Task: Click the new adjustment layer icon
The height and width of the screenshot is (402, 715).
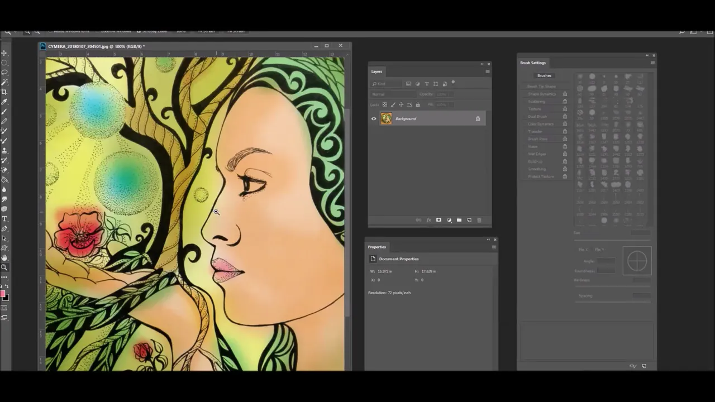Action: click(449, 220)
